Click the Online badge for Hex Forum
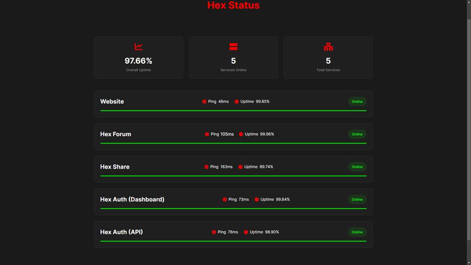The height and width of the screenshot is (265, 471). click(357, 134)
